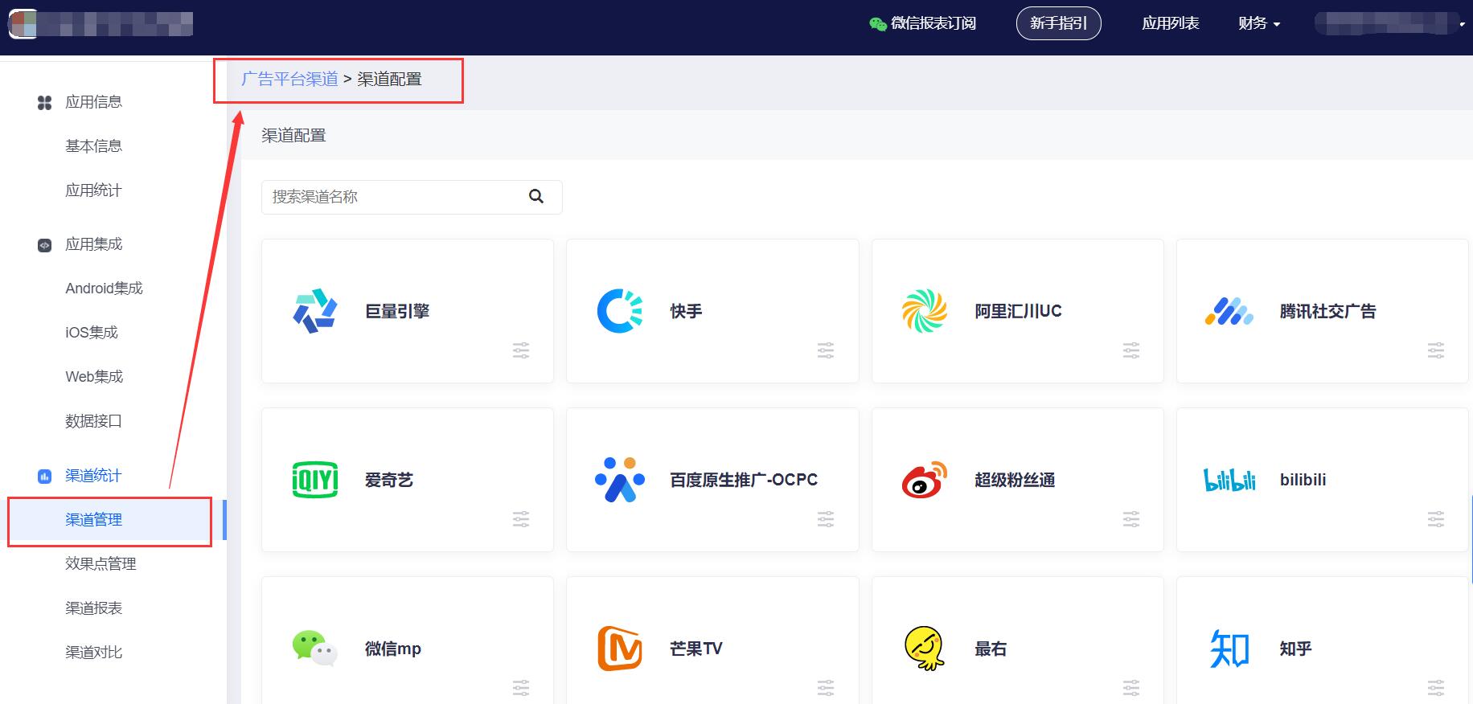Screen dimensions: 1473x704
Task: Click the 芒果TV logo icon
Action: pos(620,649)
